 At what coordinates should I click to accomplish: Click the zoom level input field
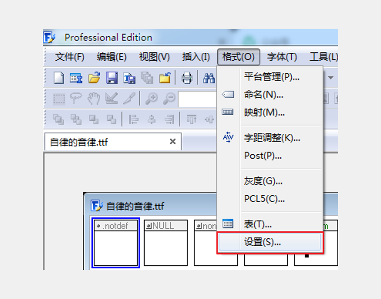click(197, 99)
